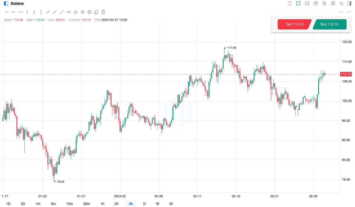Pick the price line tool labeled 123

pyautogui.click(x=69, y=12)
